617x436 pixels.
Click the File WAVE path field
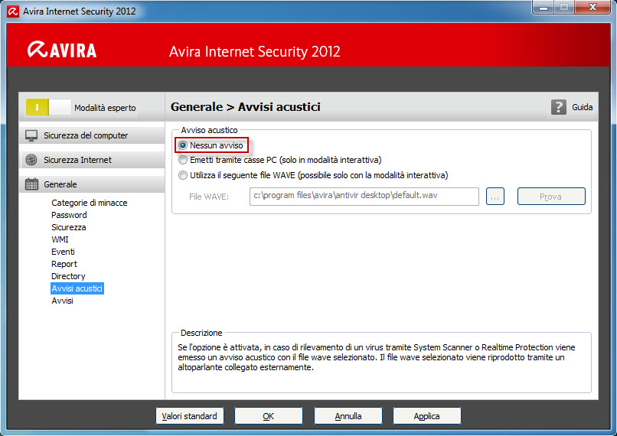tap(364, 196)
